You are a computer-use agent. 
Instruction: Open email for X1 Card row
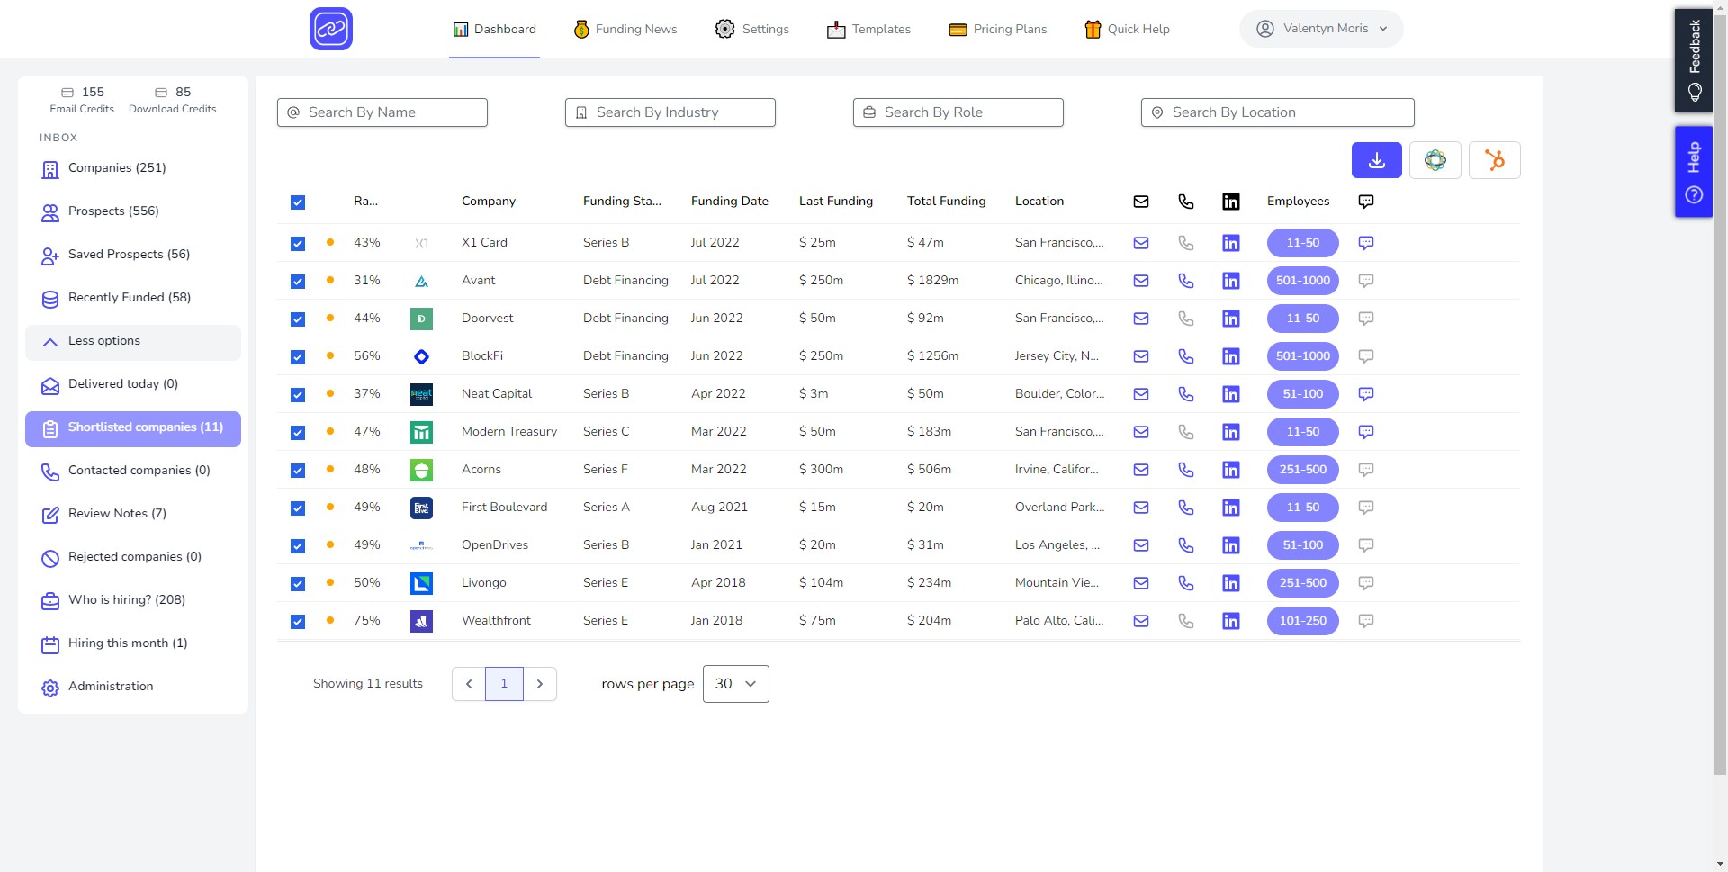tap(1141, 243)
